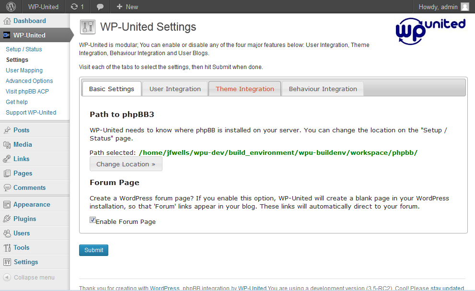Go to the Dashboard menu label
This screenshot has height=291, width=475.
pos(30,21)
